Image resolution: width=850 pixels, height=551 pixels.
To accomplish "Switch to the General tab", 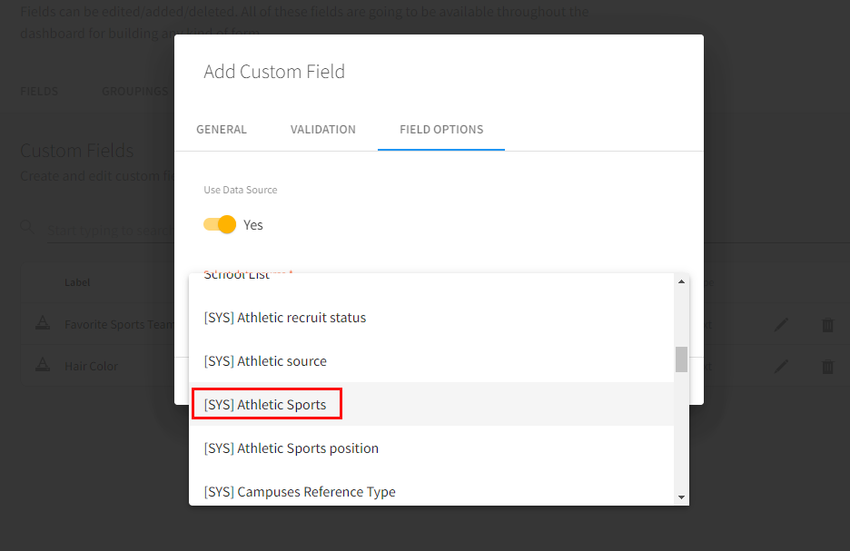I will coord(222,130).
